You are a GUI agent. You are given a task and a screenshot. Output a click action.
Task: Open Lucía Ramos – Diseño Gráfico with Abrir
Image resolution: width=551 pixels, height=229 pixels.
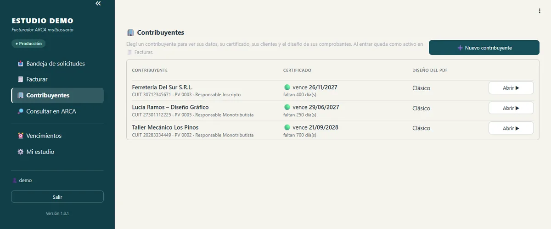(511, 108)
